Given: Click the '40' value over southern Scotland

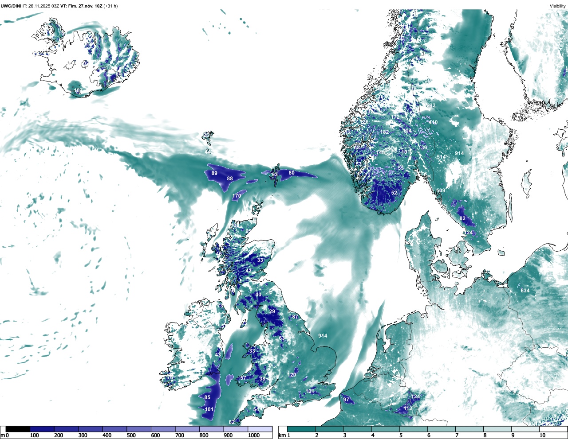Looking at the screenshot, I should (x=258, y=295).
